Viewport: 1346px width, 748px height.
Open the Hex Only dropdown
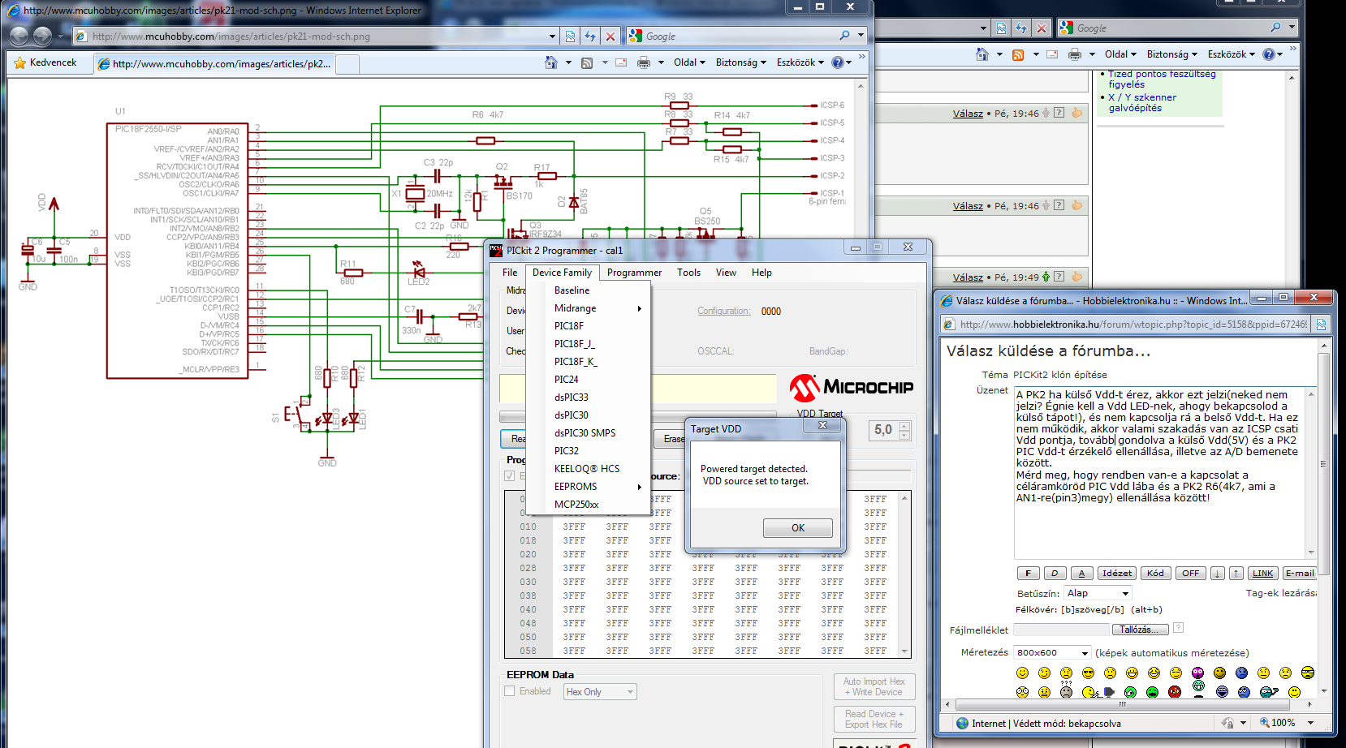click(x=600, y=692)
